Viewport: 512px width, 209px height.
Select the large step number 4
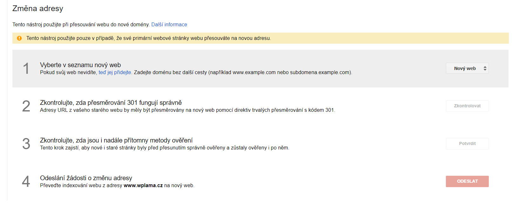coord(26,182)
